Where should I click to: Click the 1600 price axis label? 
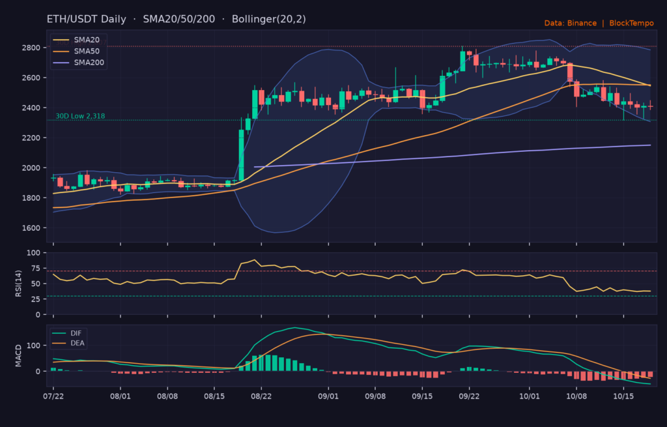[31, 228]
